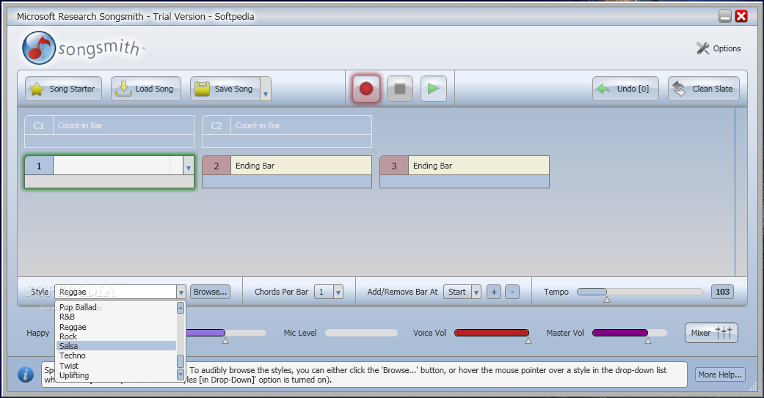This screenshot has width=764, height=398.
Task: Close the Songsmith window
Action: coord(741,16)
